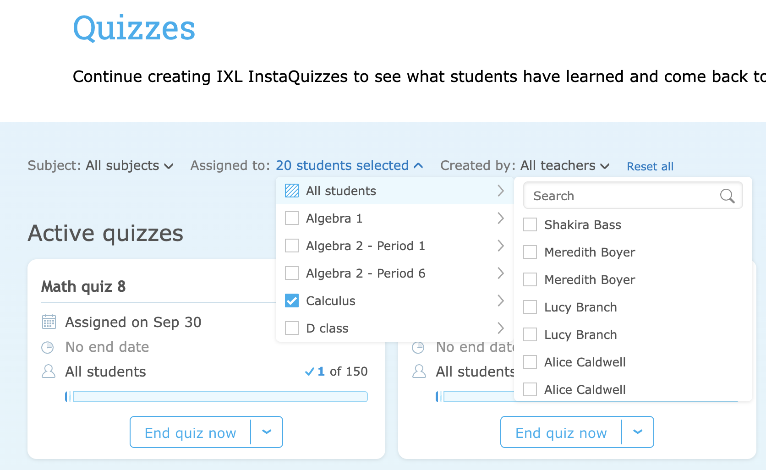
Task: Click the clock icon next to No end date
Action: click(x=48, y=347)
